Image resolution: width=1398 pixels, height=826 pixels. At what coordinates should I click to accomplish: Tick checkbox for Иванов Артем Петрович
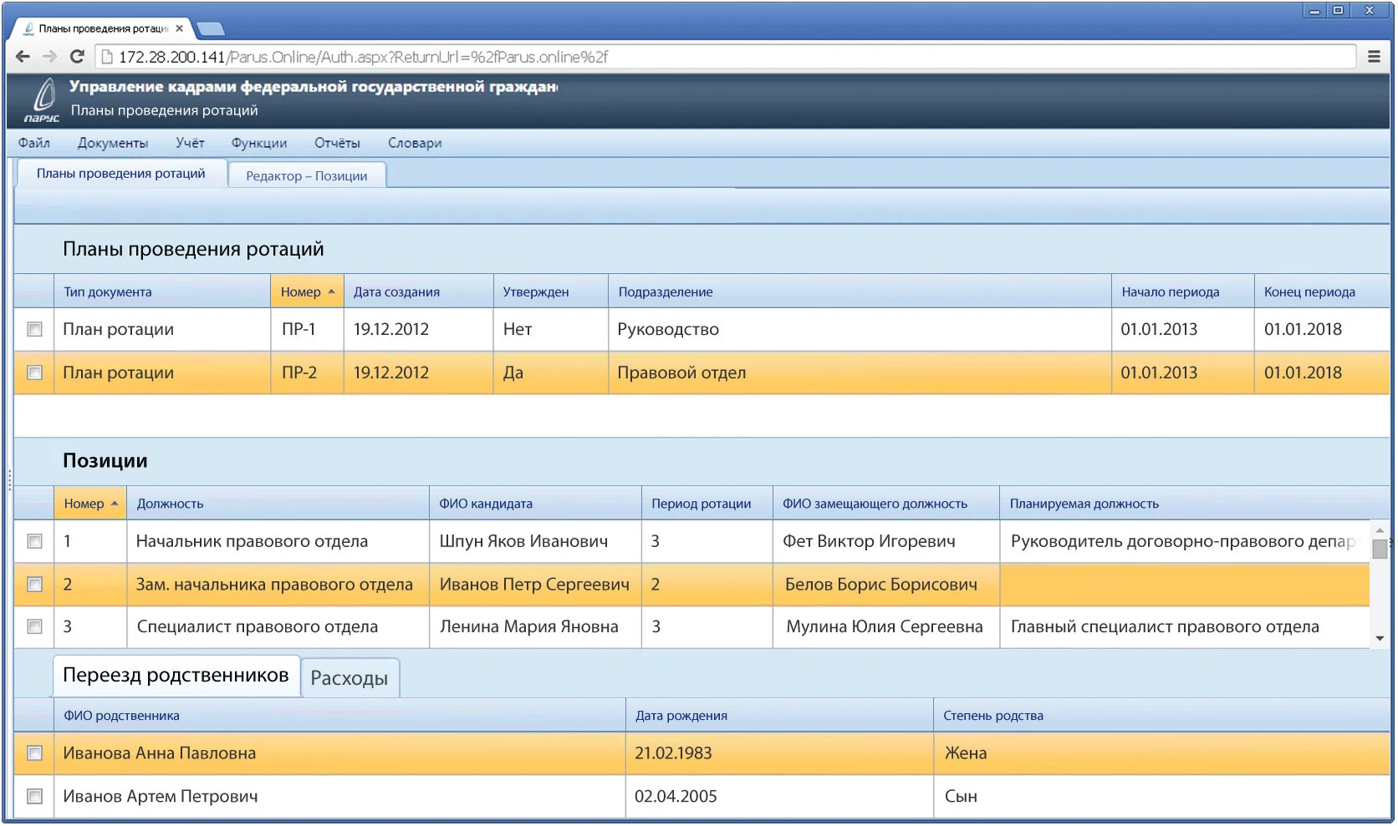pyautogui.click(x=34, y=797)
